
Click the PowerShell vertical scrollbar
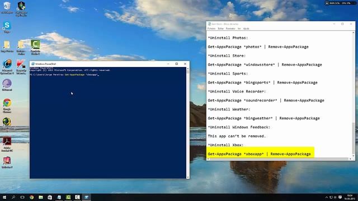188,123
